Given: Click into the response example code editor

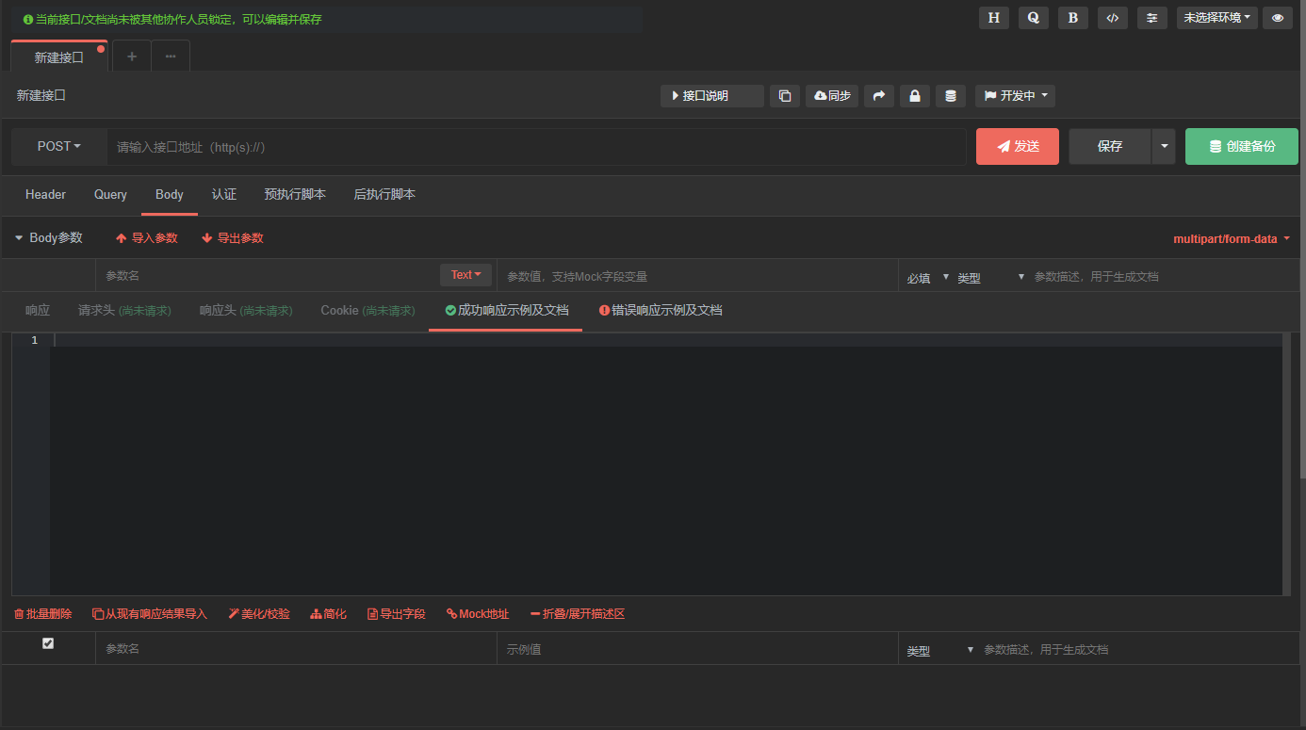Looking at the screenshot, I should tap(666, 463).
